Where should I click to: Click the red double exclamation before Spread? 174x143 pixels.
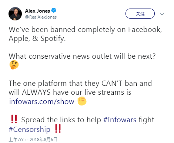pos(14,119)
